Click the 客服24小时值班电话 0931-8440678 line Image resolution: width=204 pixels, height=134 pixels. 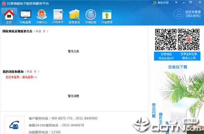coord(56,125)
